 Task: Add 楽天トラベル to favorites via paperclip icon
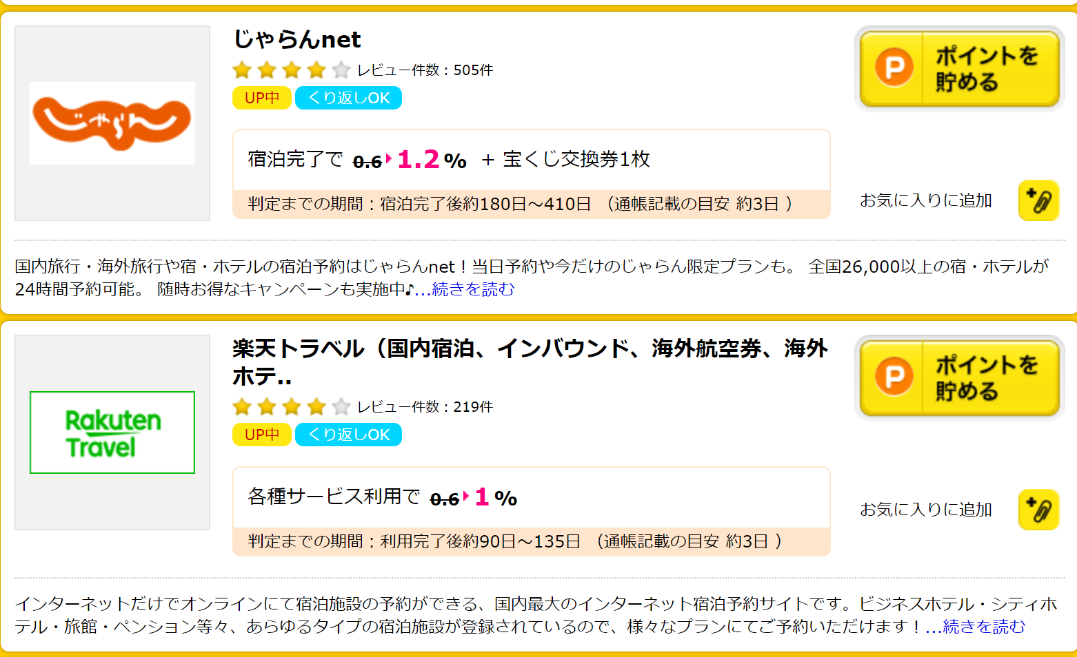pos(1038,510)
